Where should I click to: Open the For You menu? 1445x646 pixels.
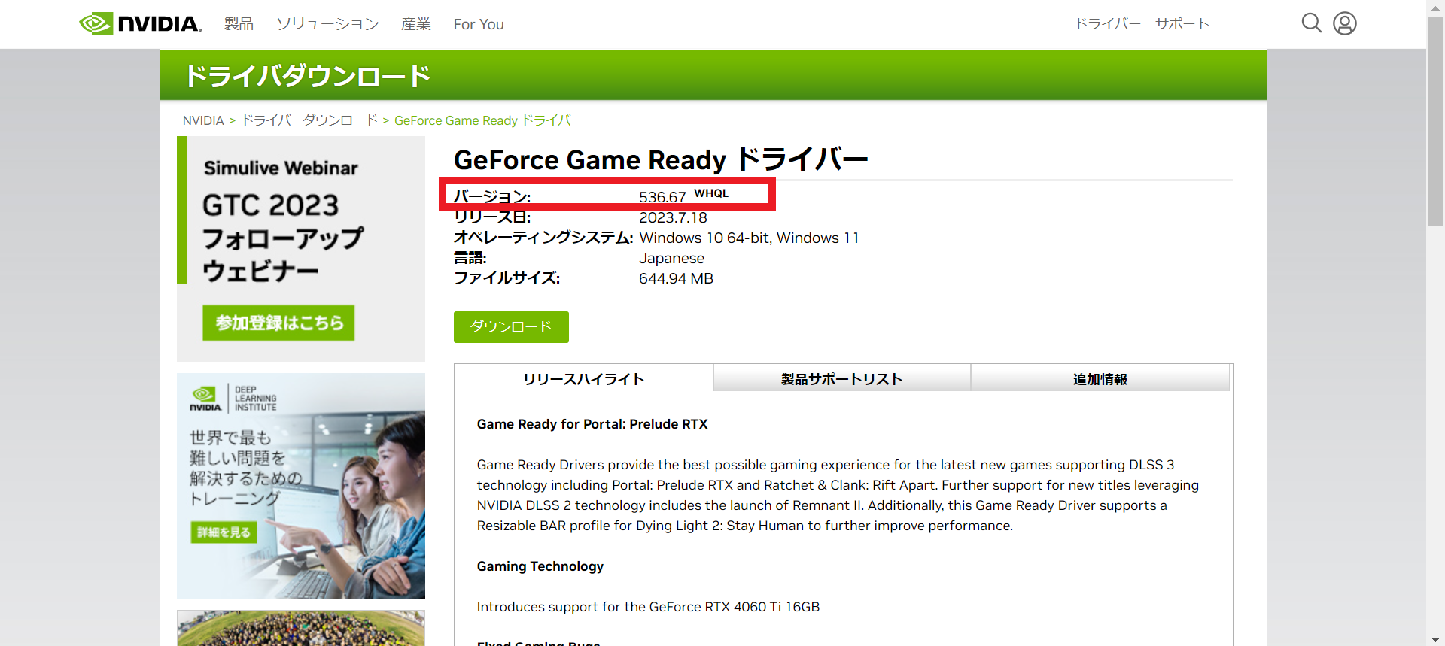(479, 24)
